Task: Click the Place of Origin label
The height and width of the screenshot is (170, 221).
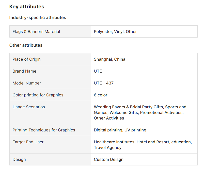Action: [x=27, y=59]
